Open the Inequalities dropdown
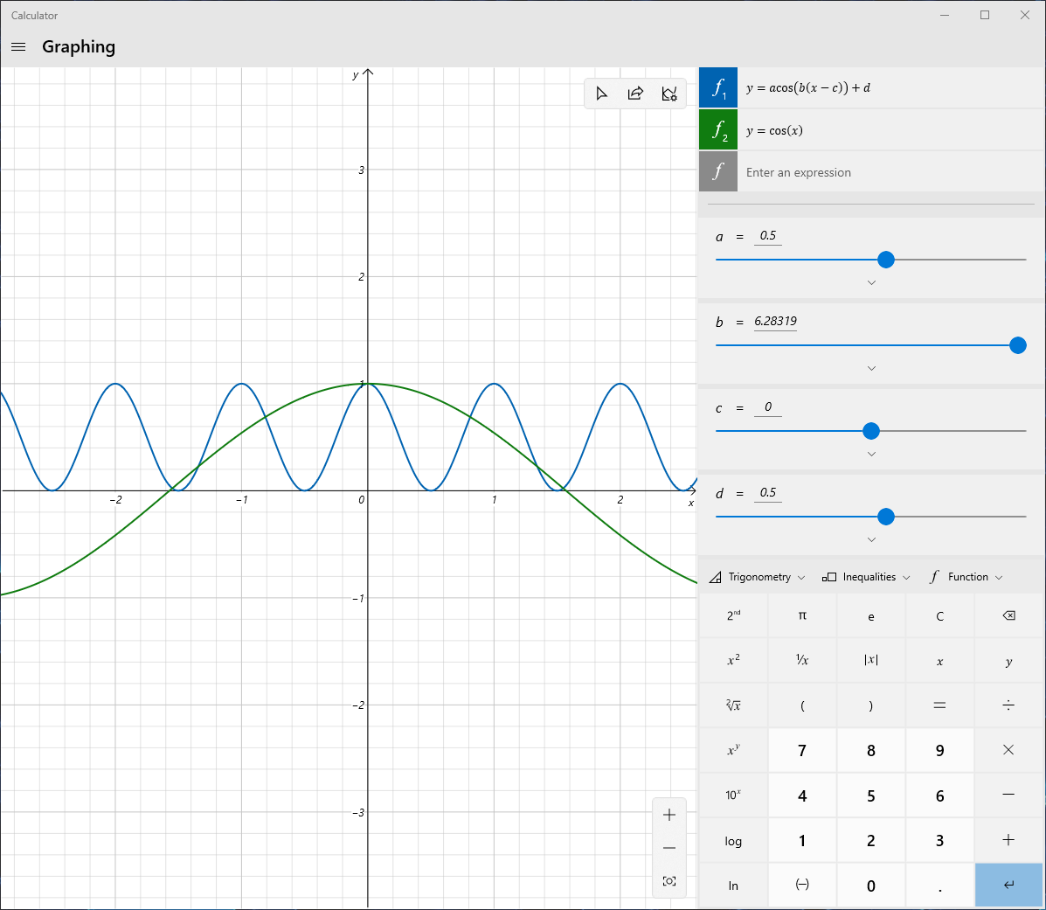 point(866,577)
